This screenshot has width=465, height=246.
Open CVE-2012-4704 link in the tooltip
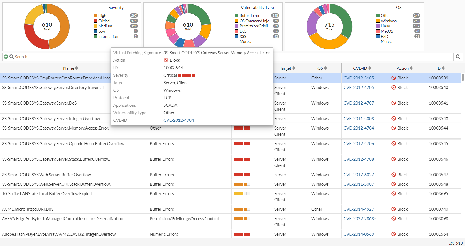pyautogui.click(x=178, y=120)
